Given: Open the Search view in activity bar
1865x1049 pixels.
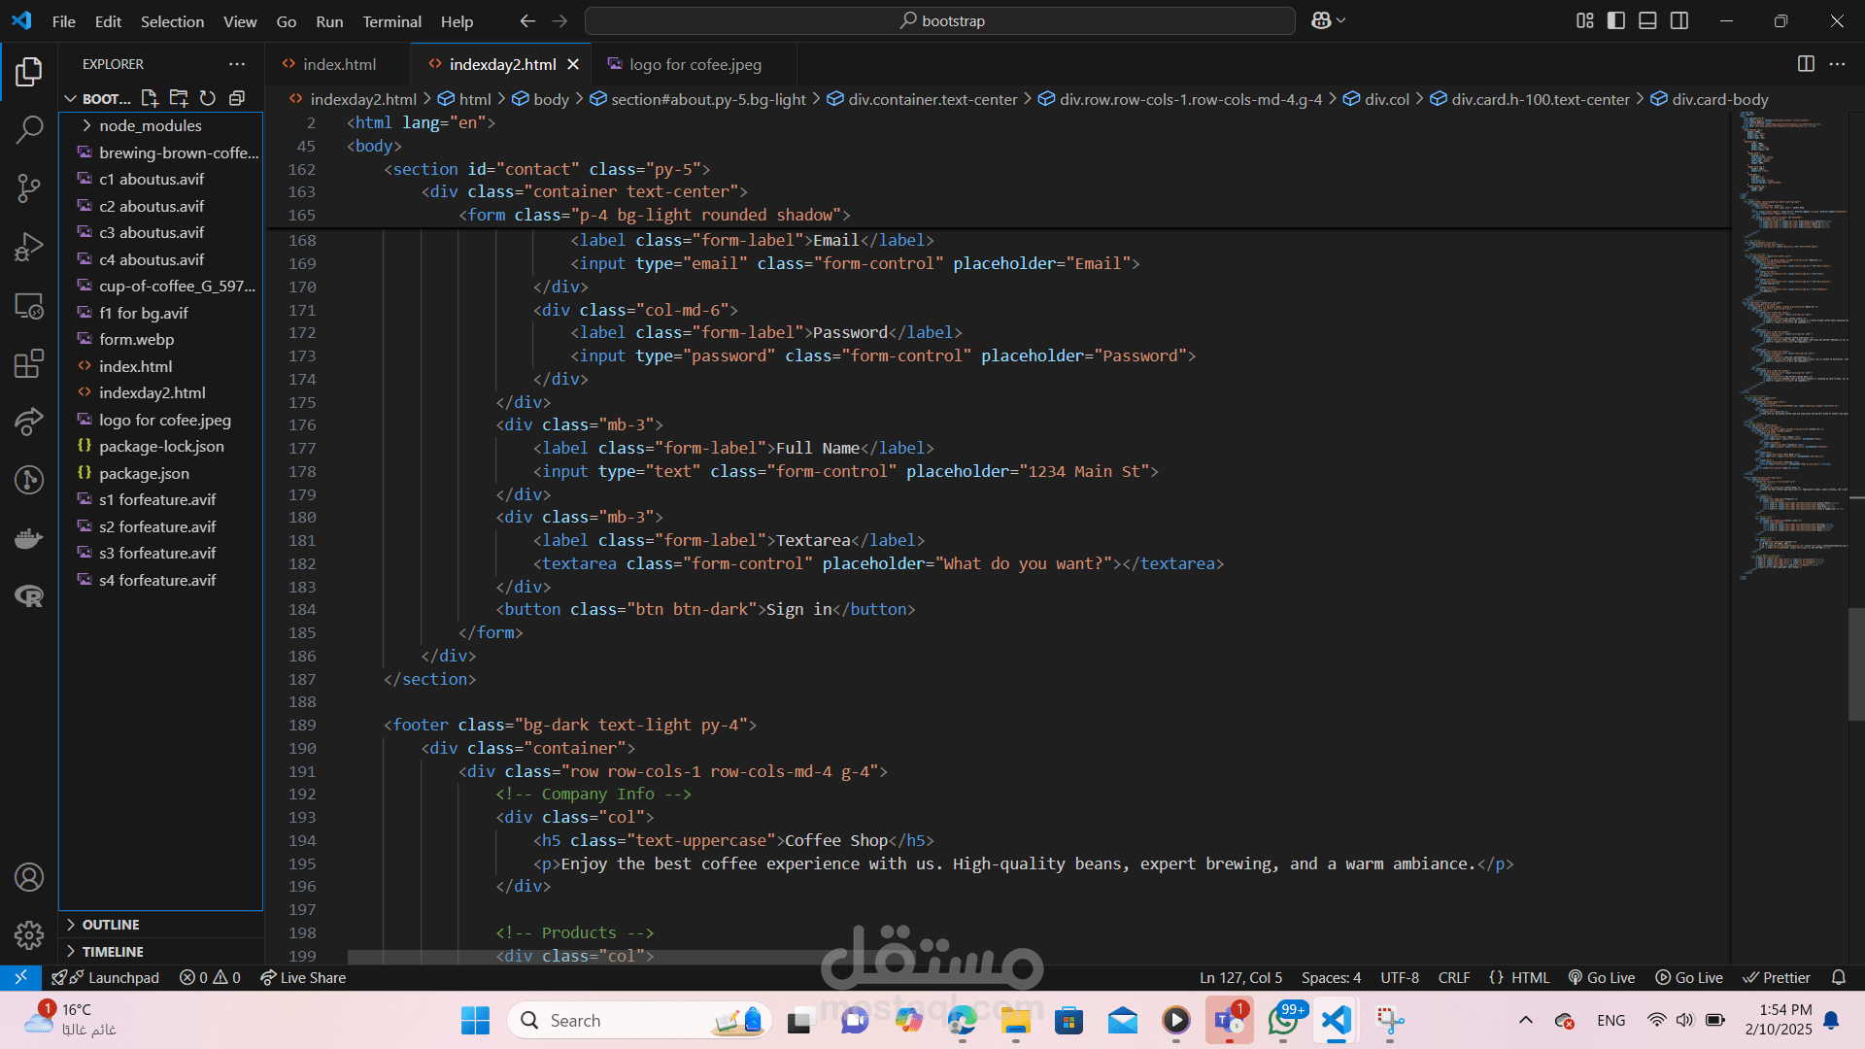Looking at the screenshot, I should click(x=29, y=129).
